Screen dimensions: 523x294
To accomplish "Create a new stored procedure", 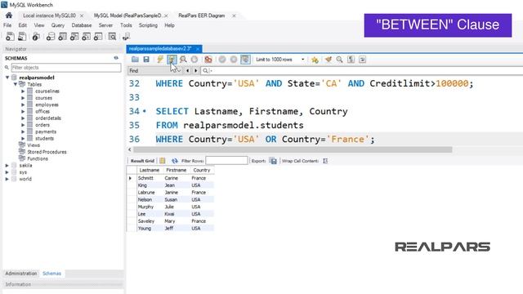I will tap(86, 36).
